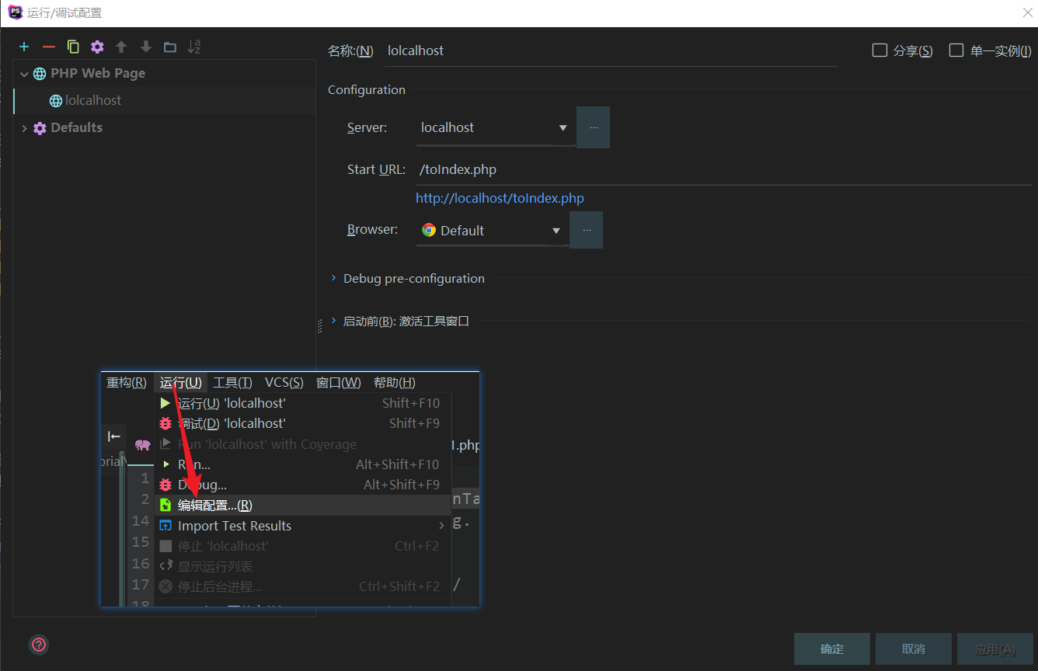Collapse the PHP Web Page tree node

[24, 74]
